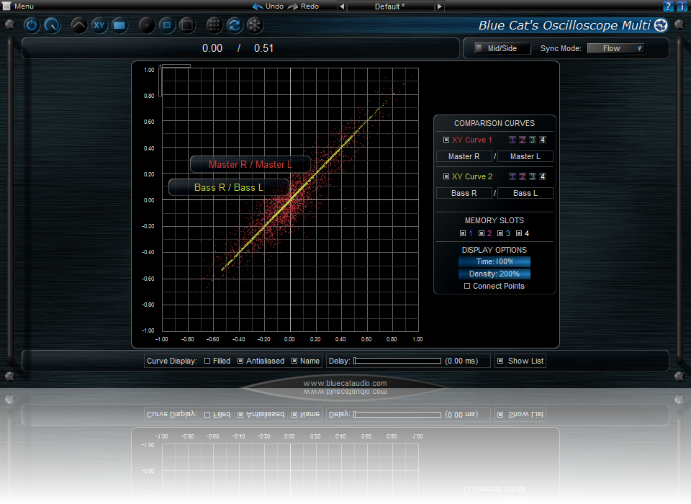
Task: Toggle the Show List checkbox
Action: pyautogui.click(x=500, y=361)
